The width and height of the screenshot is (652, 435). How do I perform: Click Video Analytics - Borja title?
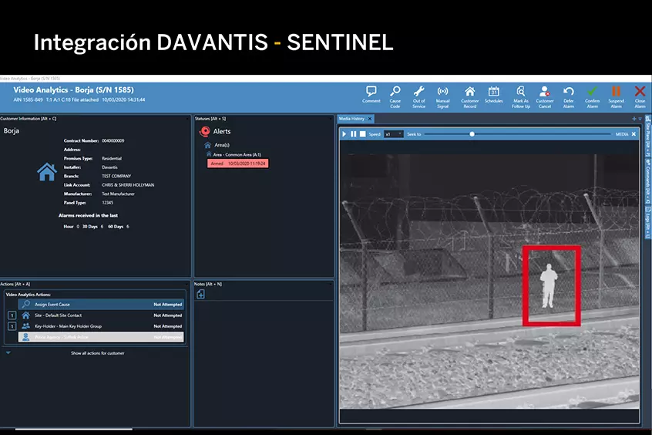click(x=73, y=90)
